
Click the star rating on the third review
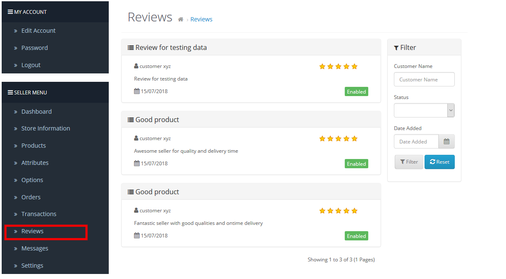coord(338,211)
